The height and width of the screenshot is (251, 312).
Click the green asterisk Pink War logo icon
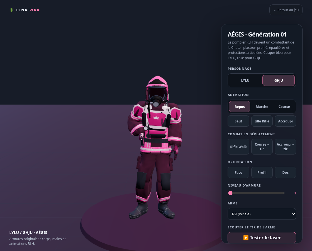(11, 10)
